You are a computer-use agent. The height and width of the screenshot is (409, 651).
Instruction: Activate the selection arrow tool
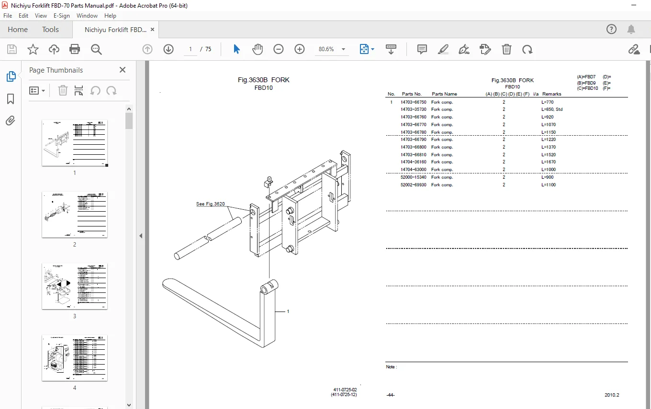236,49
